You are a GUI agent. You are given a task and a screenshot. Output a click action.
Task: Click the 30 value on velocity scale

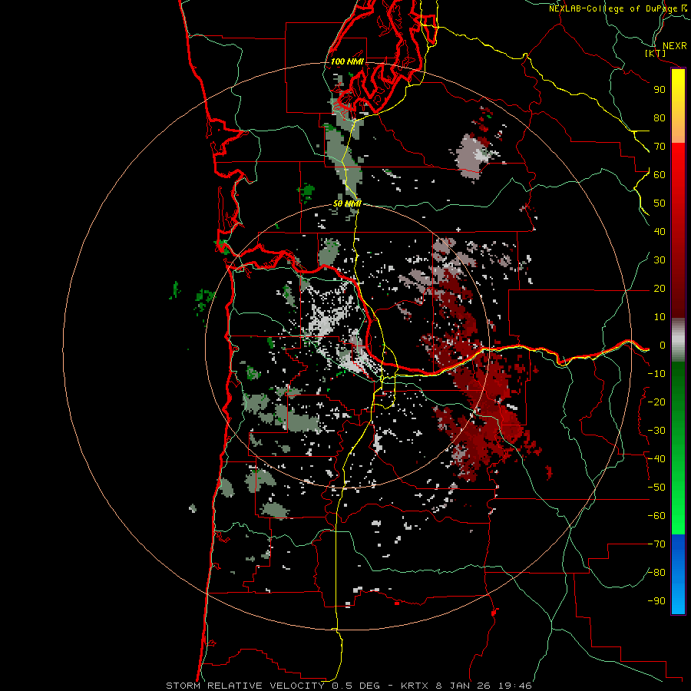coord(660,260)
